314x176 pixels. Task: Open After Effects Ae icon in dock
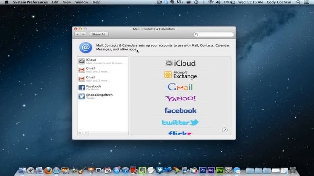click(x=211, y=170)
